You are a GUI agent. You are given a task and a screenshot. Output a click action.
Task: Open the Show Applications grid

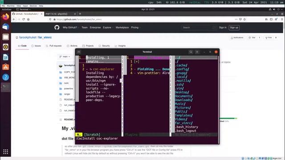pyautogui.click(x=5, y=152)
